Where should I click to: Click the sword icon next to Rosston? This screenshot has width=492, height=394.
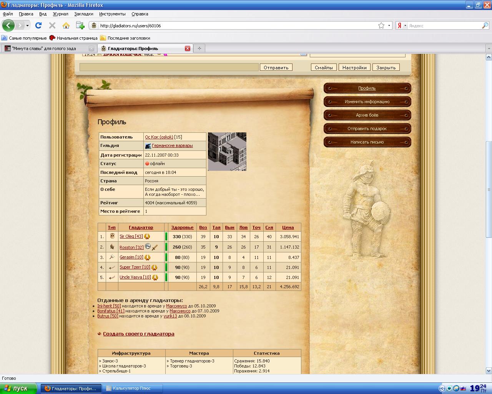click(155, 247)
